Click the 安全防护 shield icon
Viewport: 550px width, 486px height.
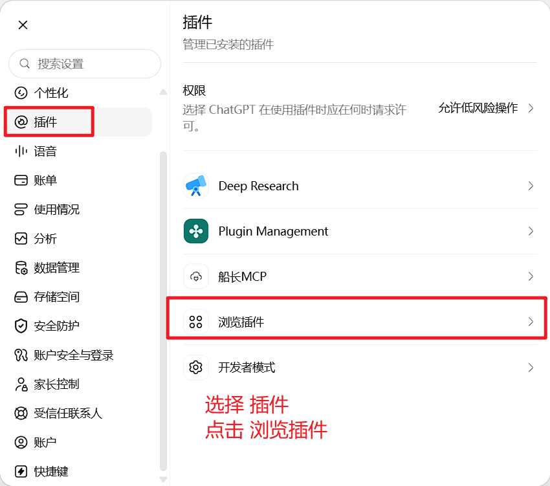point(21,326)
